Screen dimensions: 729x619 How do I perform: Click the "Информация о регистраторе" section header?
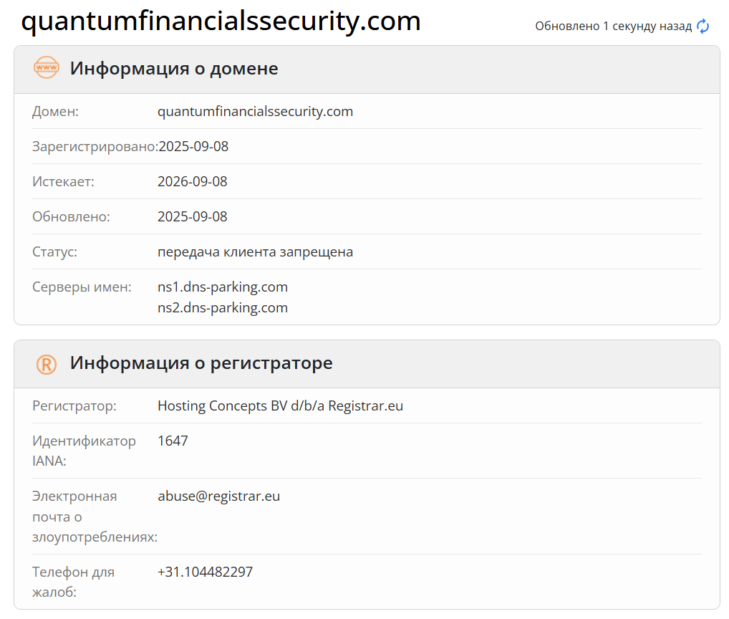point(201,363)
